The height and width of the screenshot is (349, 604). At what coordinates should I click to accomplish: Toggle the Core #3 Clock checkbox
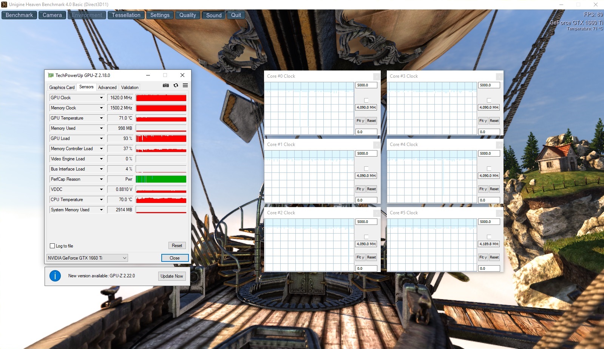pyautogui.click(x=489, y=100)
